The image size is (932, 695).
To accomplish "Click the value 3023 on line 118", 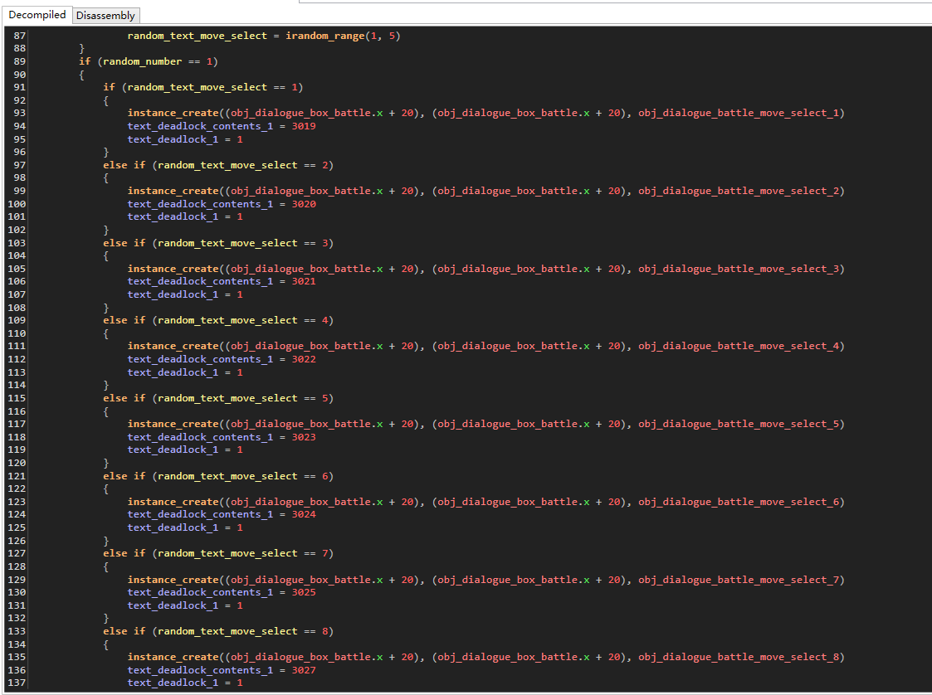I will tap(304, 437).
